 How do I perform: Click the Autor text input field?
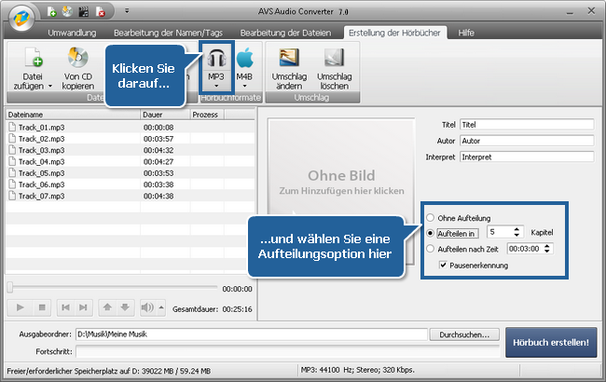tap(526, 140)
